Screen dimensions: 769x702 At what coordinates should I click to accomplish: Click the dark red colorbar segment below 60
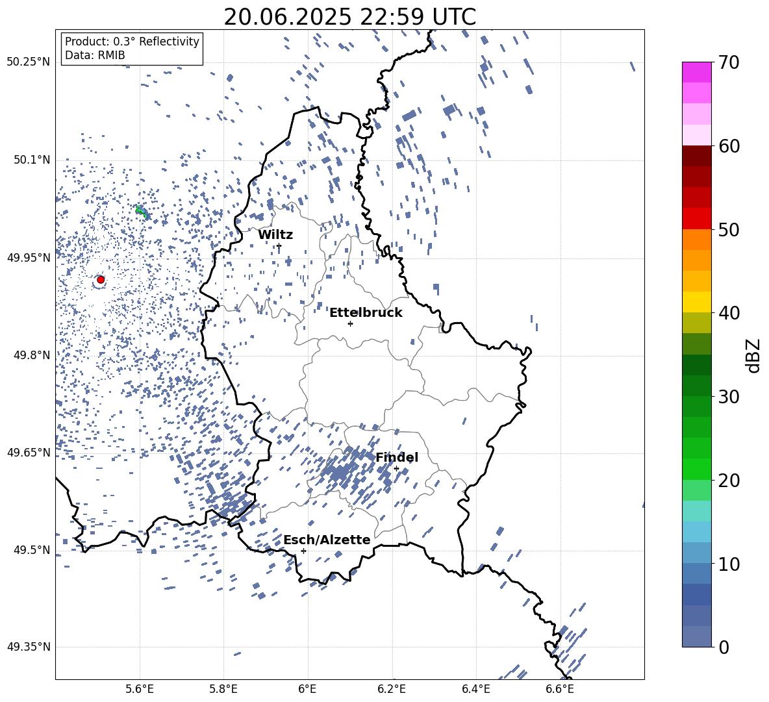coord(697,156)
